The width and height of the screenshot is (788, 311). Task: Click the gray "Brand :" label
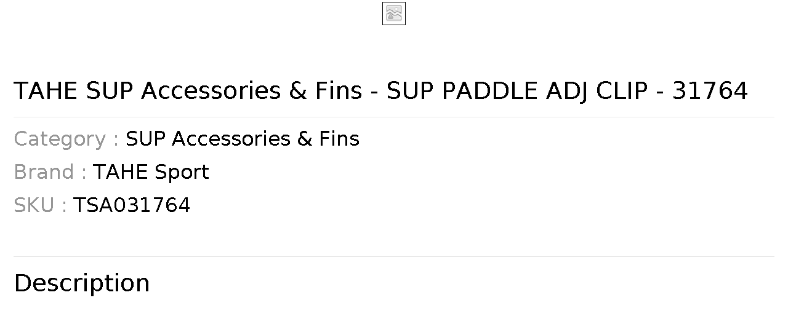tap(50, 172)
